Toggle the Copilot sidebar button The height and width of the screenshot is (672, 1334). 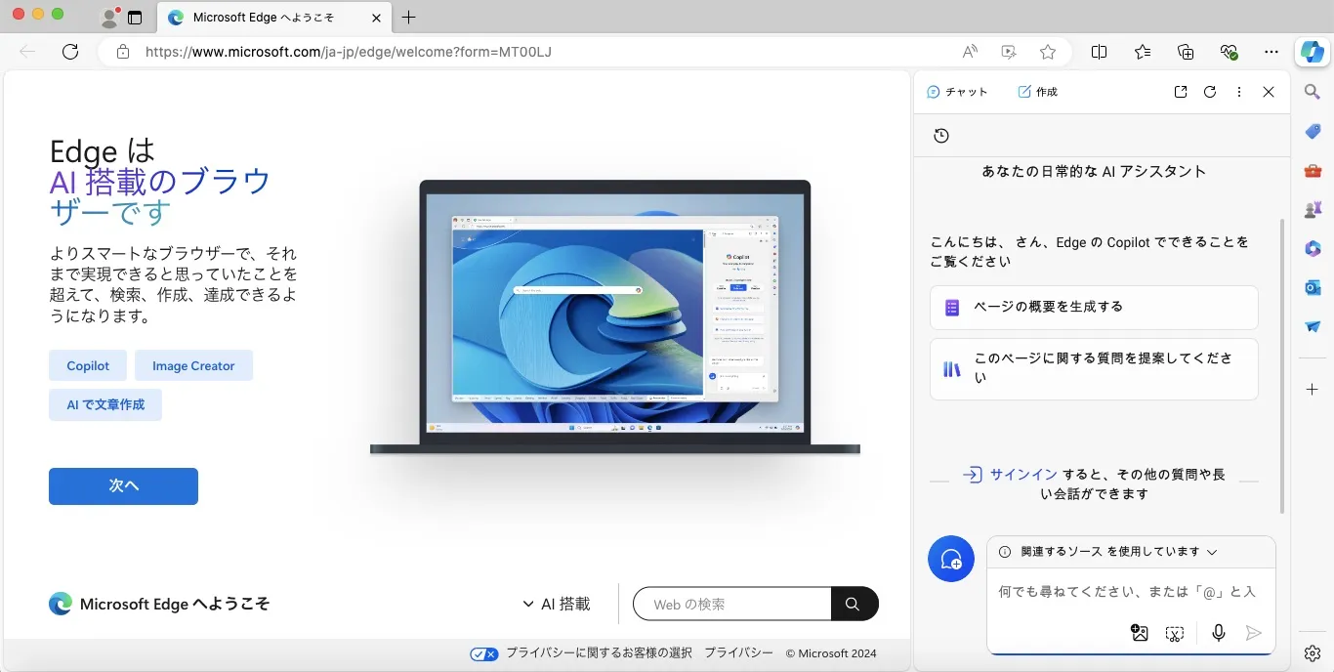(x=1313, y=52)
